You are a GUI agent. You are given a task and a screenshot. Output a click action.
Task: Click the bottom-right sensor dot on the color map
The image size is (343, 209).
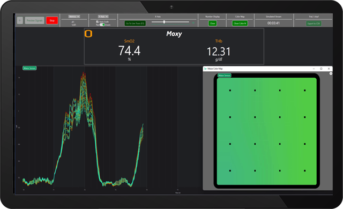(305, 171)
